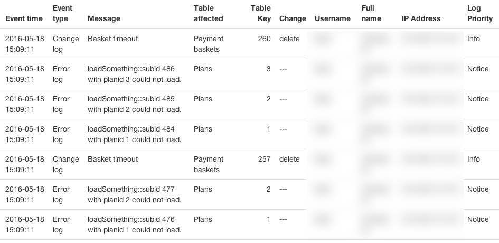The width and height of the screenshot is (499, 243).
Task: Click Payment baskets in key 260 row
Action: click(209, 44)
